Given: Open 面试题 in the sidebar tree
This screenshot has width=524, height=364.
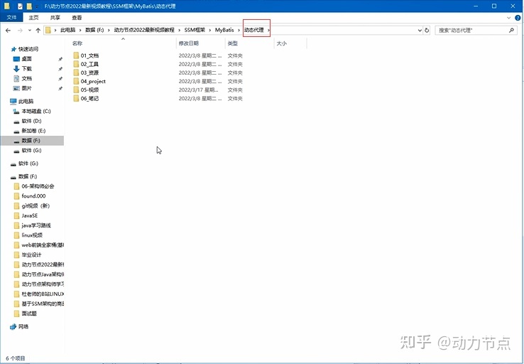Looking at the screenshot, I should [x=29, y=314].
